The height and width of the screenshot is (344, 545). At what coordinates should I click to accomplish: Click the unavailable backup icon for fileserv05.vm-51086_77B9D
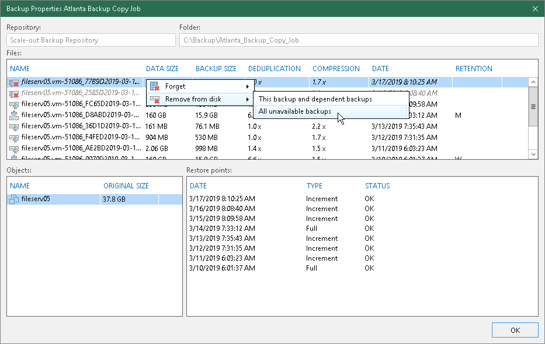click(x=15, y=83)
